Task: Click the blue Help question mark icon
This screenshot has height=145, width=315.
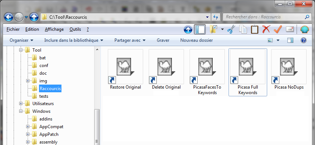Action: coord(303,40)
